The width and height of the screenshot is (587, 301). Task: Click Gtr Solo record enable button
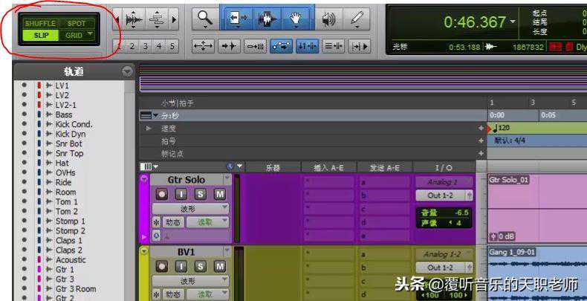[160, 194]
